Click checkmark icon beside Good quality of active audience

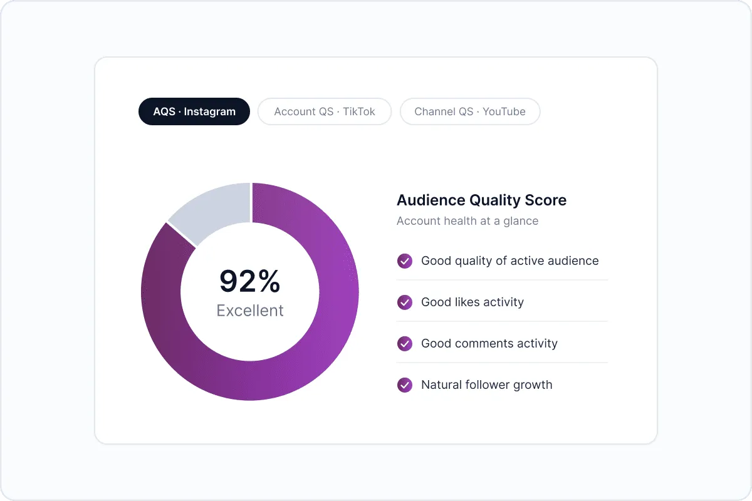click(405, 261)
